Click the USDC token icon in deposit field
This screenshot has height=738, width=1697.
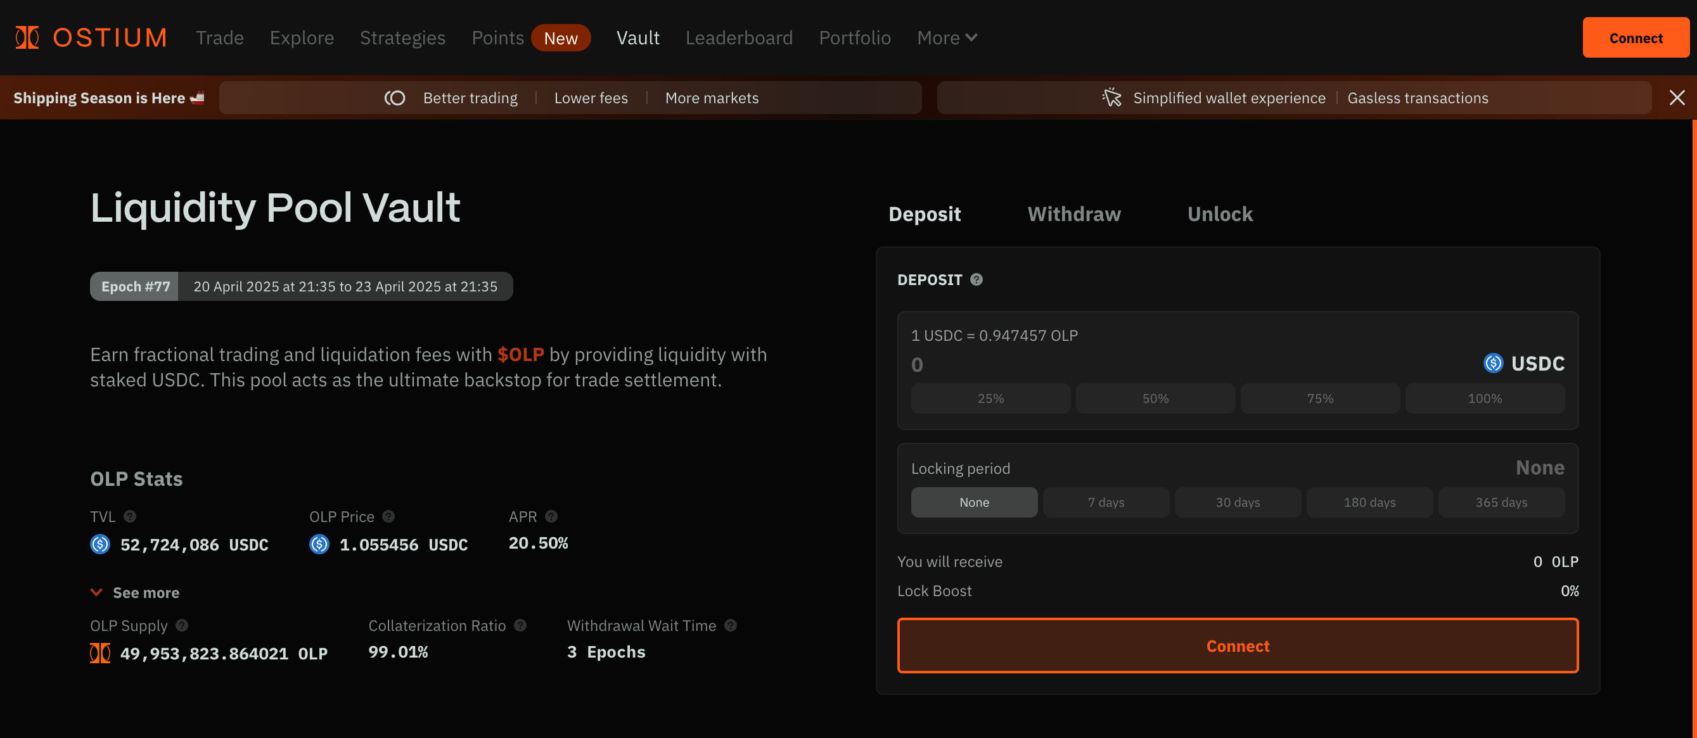tap(1494, 364)
